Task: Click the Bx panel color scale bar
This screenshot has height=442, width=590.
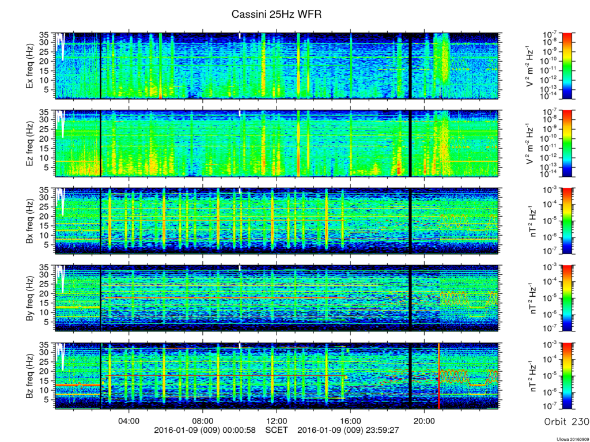Action: pos(567,221)
